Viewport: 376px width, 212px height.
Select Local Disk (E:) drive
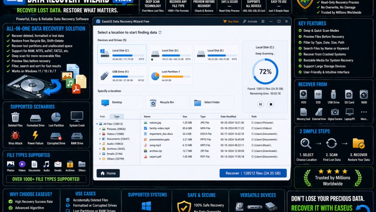[216, 54]
